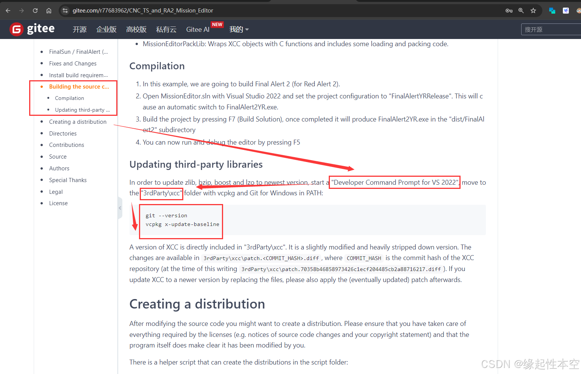Image resolution: width=581 pixels, height=374 pixels.
Task: Open 开源 menu item
Action: pos(80,30)
